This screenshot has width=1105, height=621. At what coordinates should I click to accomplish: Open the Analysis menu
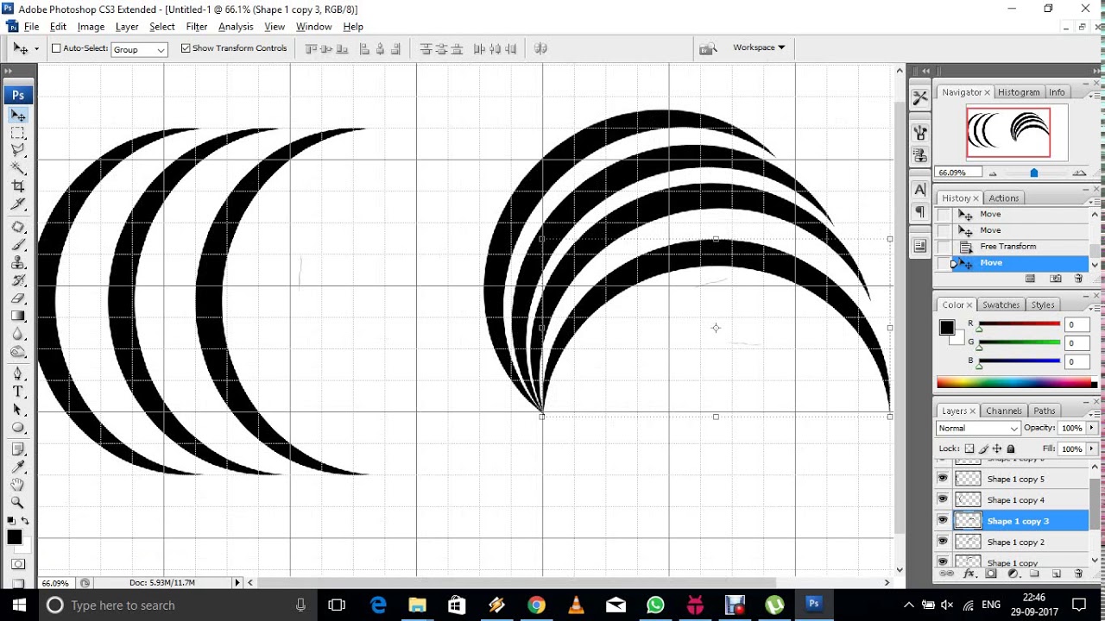[236, 27]
